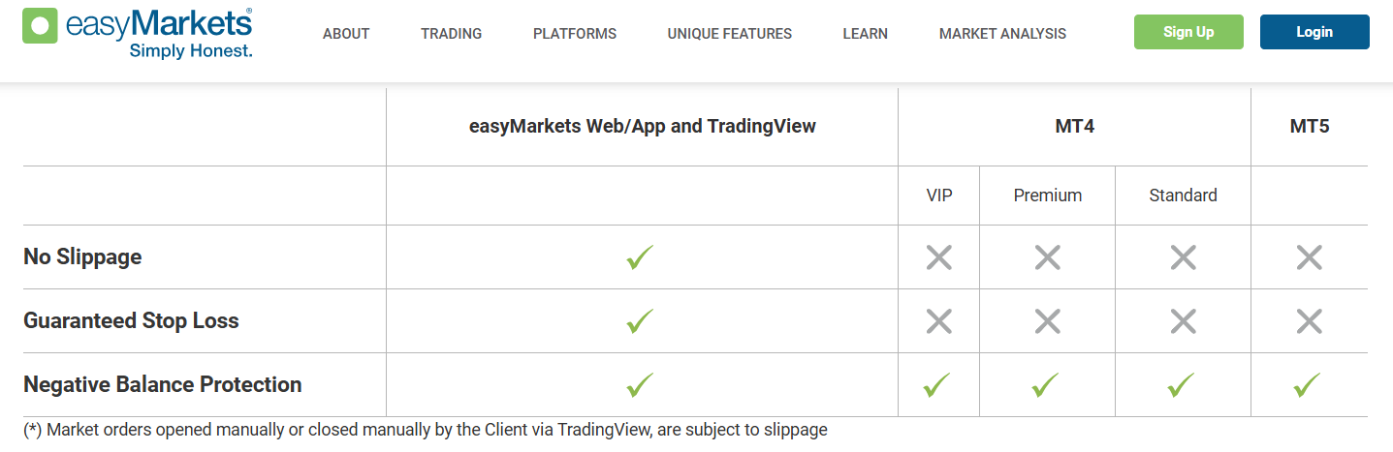Open the TRADING menu
This screenshot has width=1393, height=452.
(451, 34)
